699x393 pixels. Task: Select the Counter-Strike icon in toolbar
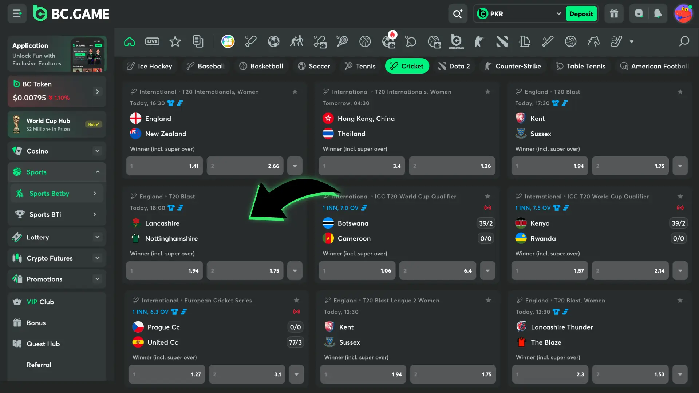[479, 41]
